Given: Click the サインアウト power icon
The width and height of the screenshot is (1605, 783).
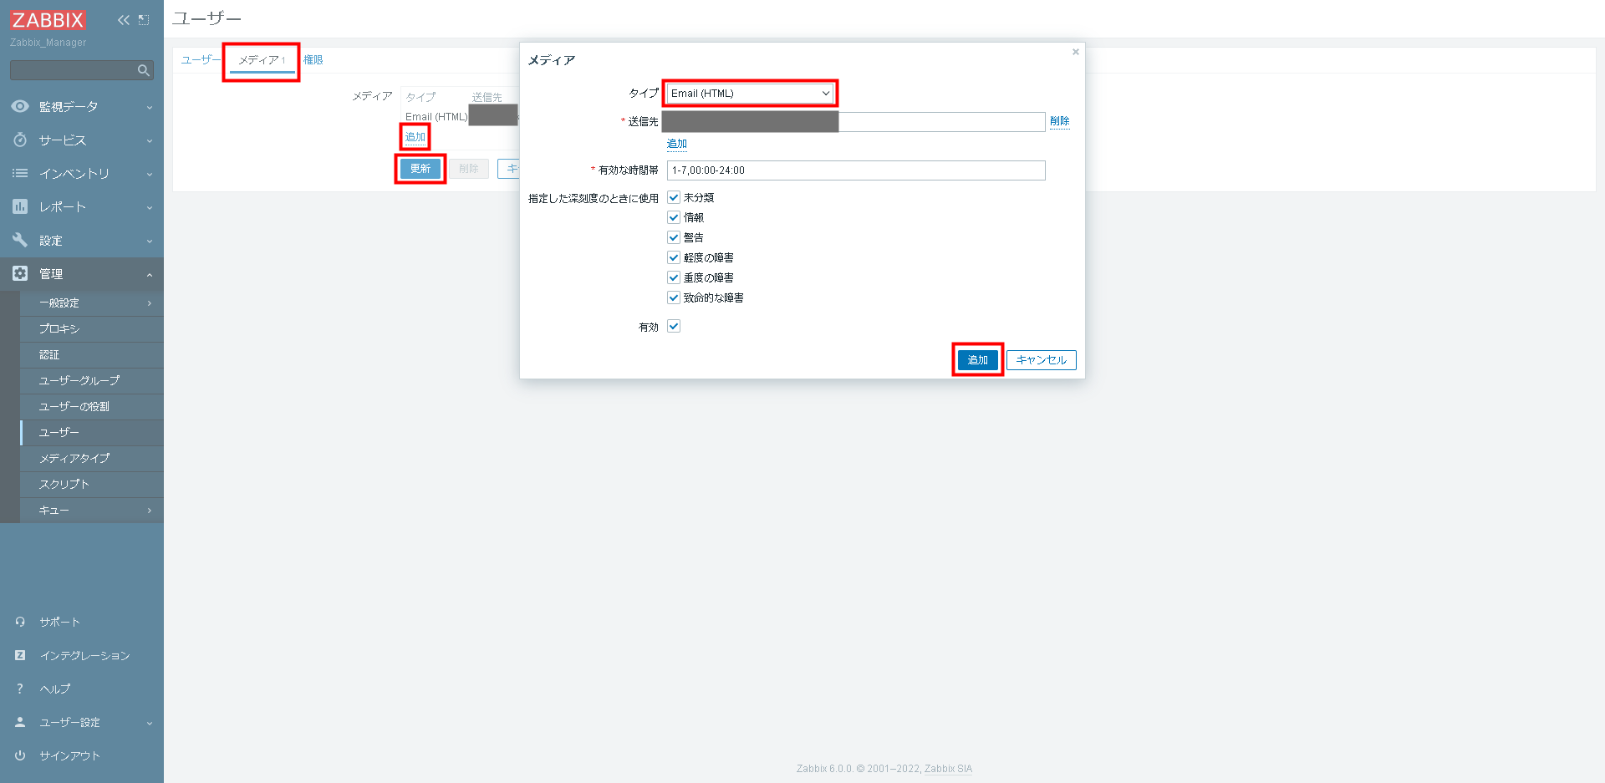Looking at the screenshot, I should [x=20, y=755].
